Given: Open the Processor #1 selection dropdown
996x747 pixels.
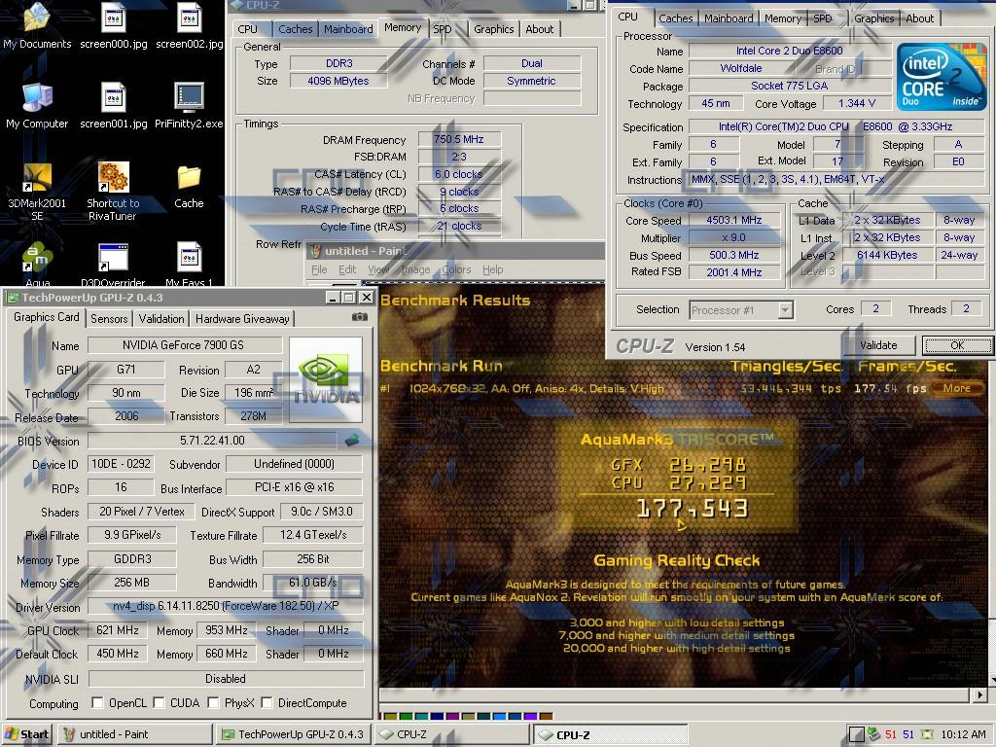Looking at the screenshot, I should pos(786,310).
